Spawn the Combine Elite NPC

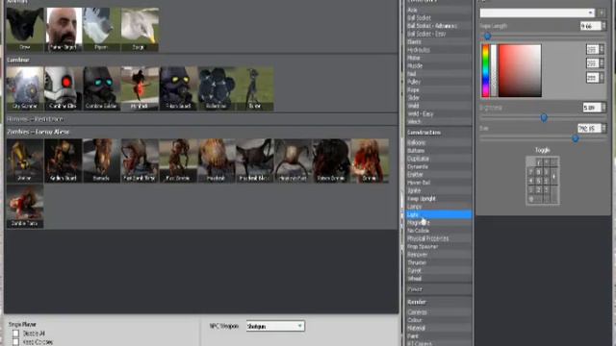(64, 88)
